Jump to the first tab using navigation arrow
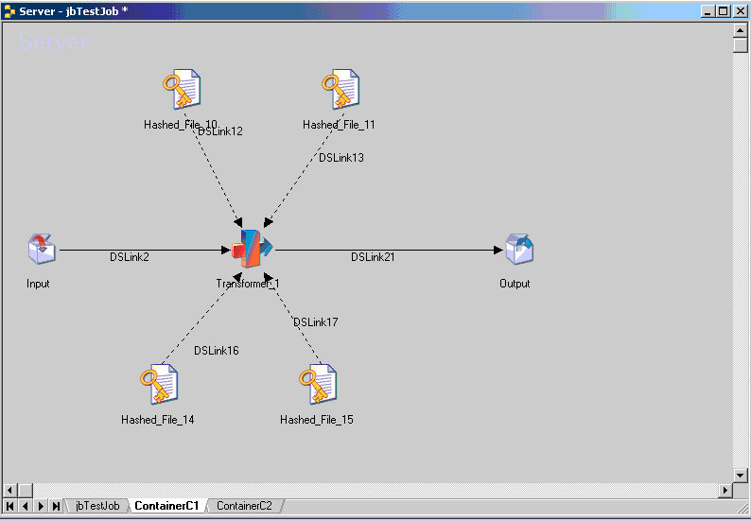This screenshot has width=751, height=521. pos(10,506)
